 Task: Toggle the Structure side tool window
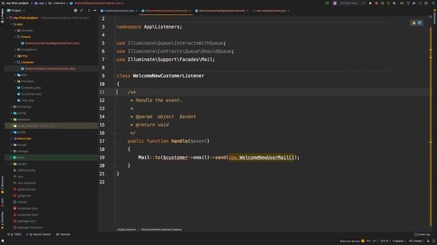click(3, 184)
